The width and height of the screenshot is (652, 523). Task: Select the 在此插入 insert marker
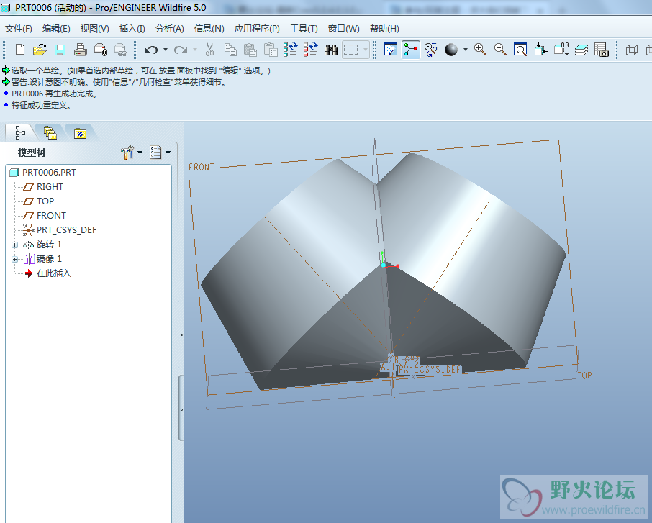pyautogui.click(x=47, y=273)
